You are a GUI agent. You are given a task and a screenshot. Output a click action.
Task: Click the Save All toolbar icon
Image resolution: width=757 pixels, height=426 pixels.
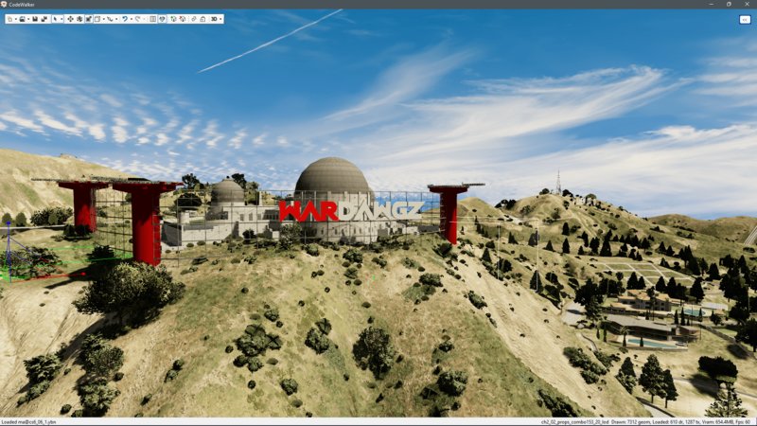point(44,19)
